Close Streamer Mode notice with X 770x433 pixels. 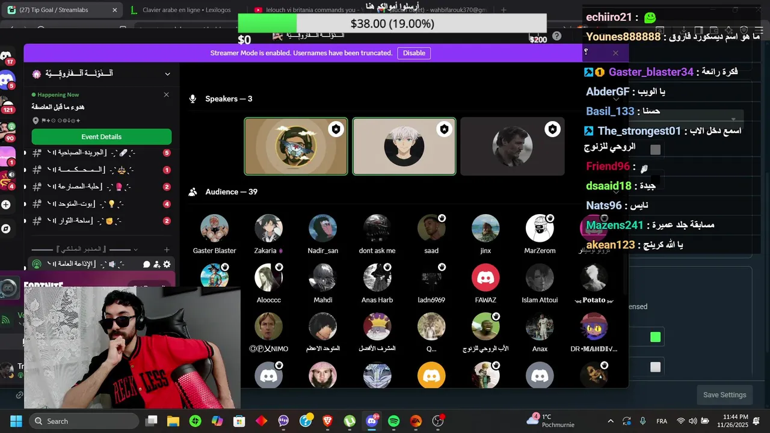(x=615, y=53)
